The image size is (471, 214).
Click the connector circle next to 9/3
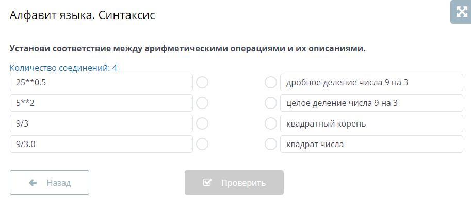tap(202, 123)
